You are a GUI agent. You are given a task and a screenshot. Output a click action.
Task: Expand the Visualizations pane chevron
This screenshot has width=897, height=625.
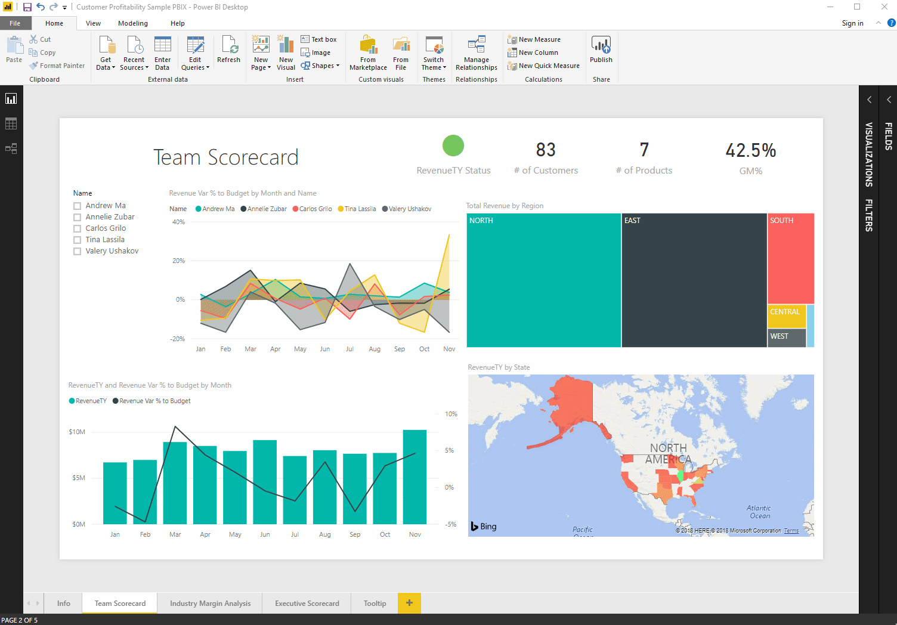pos(869,100)
